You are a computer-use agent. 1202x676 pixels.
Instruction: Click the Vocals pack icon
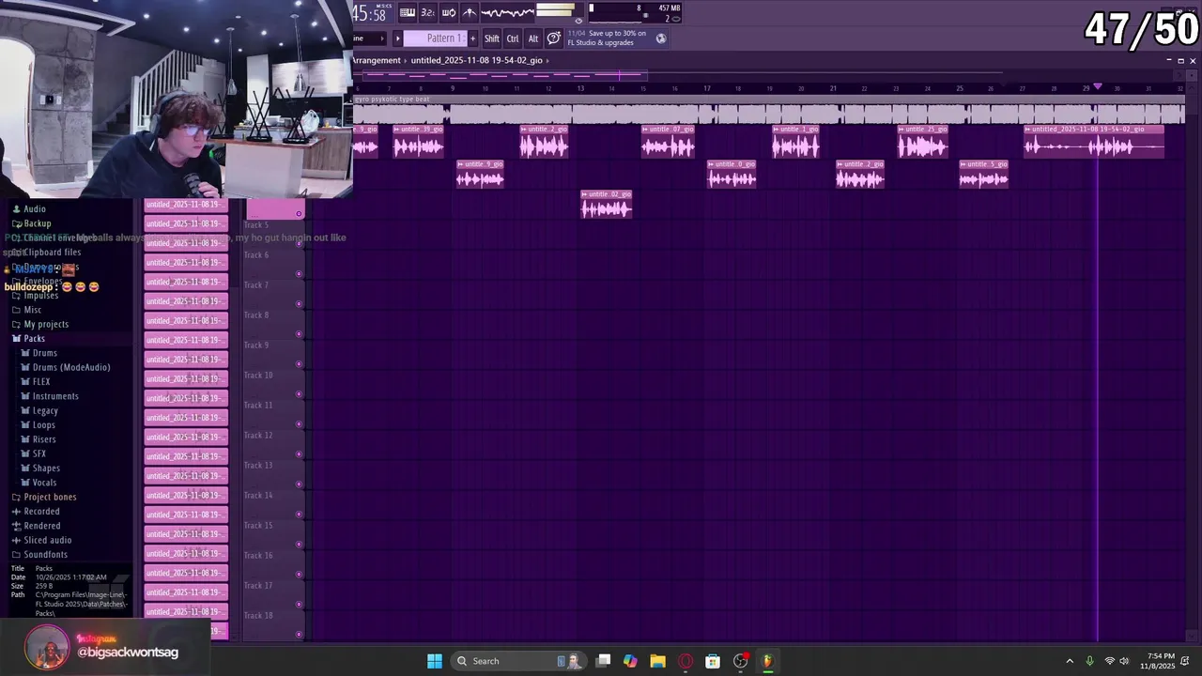pos(25,483)
